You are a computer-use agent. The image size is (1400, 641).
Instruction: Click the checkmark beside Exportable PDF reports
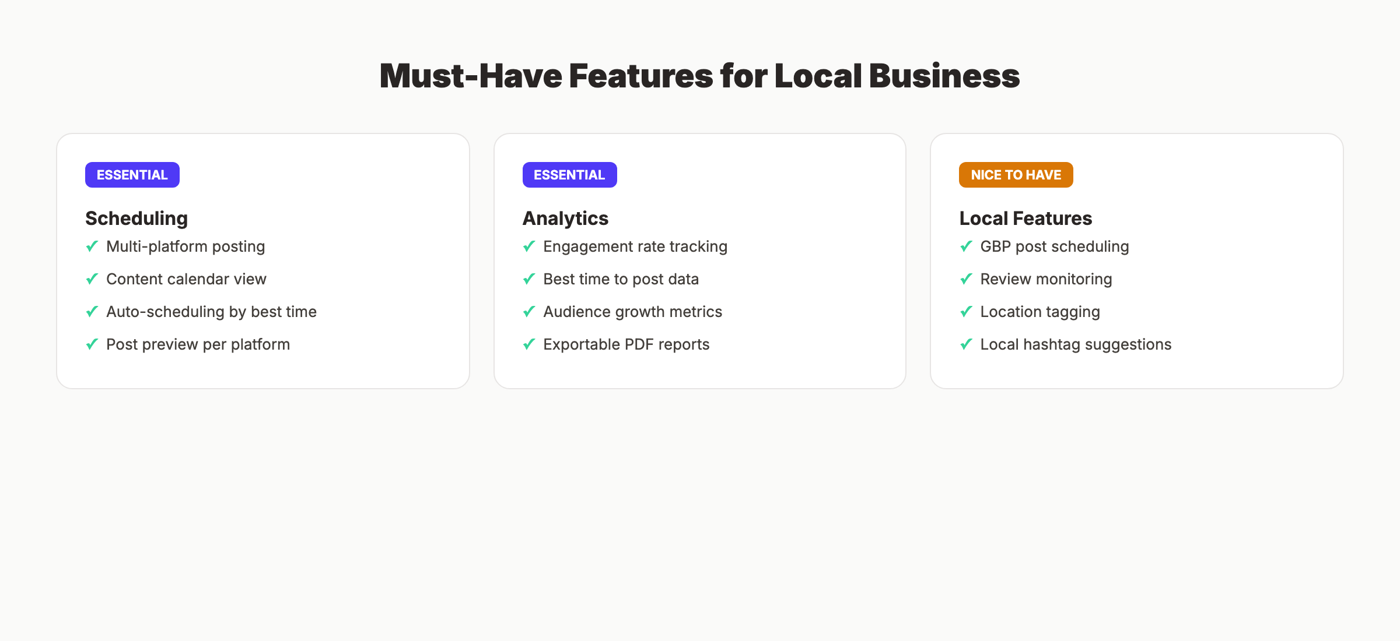(528, 344)
